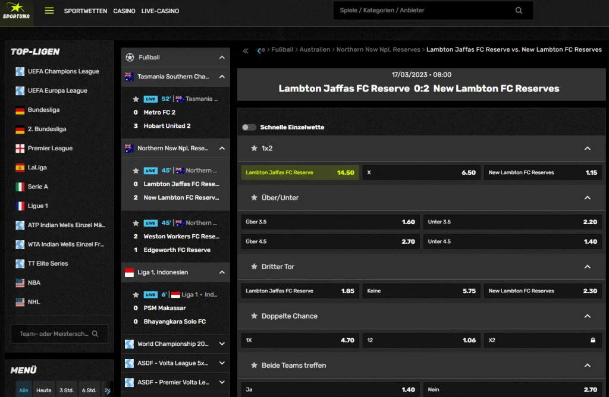Expand ASDF - Premier Volta Le... section

click(222, 382)
